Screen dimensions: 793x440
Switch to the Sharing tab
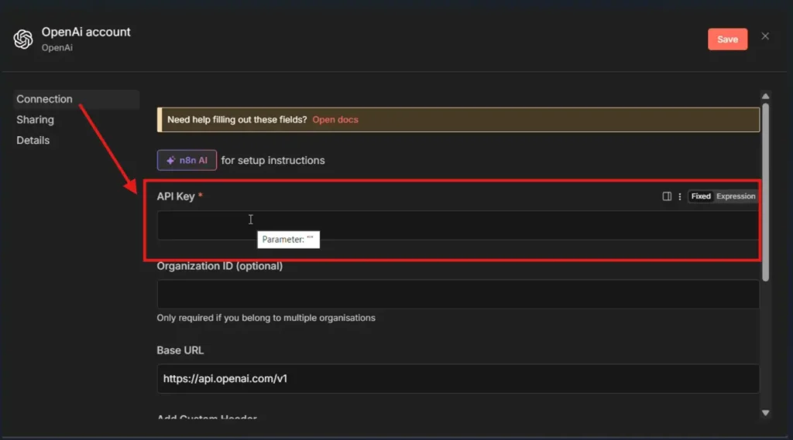point(35,120)
